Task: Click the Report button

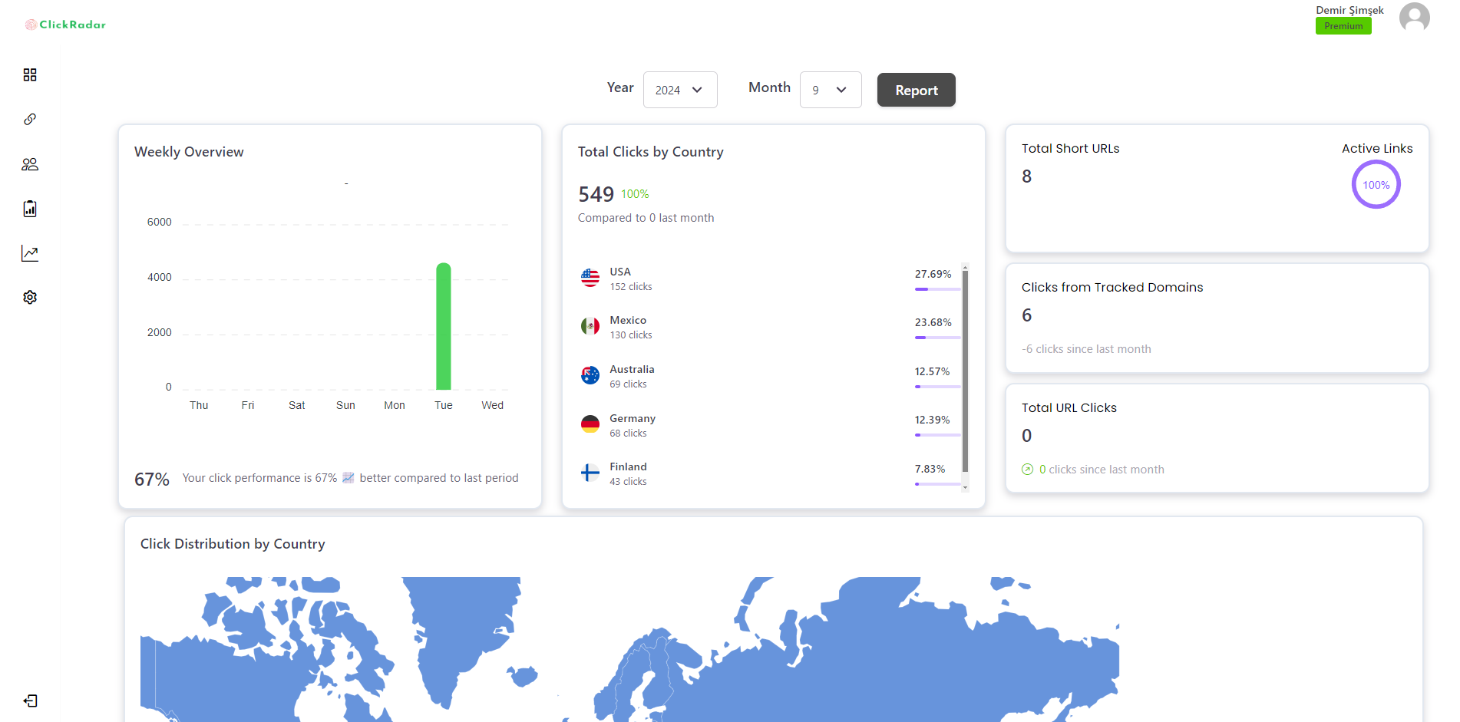Action: coord(916,90)
